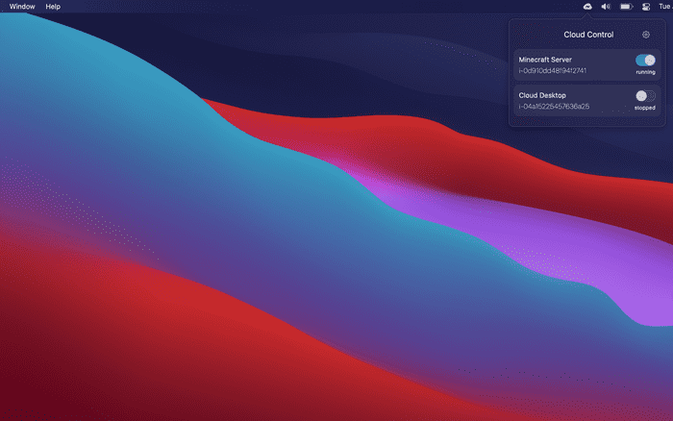Select the Cloud Desktop name
The height and width of the screenshot is (421, 673).
(x=542, y=95)
